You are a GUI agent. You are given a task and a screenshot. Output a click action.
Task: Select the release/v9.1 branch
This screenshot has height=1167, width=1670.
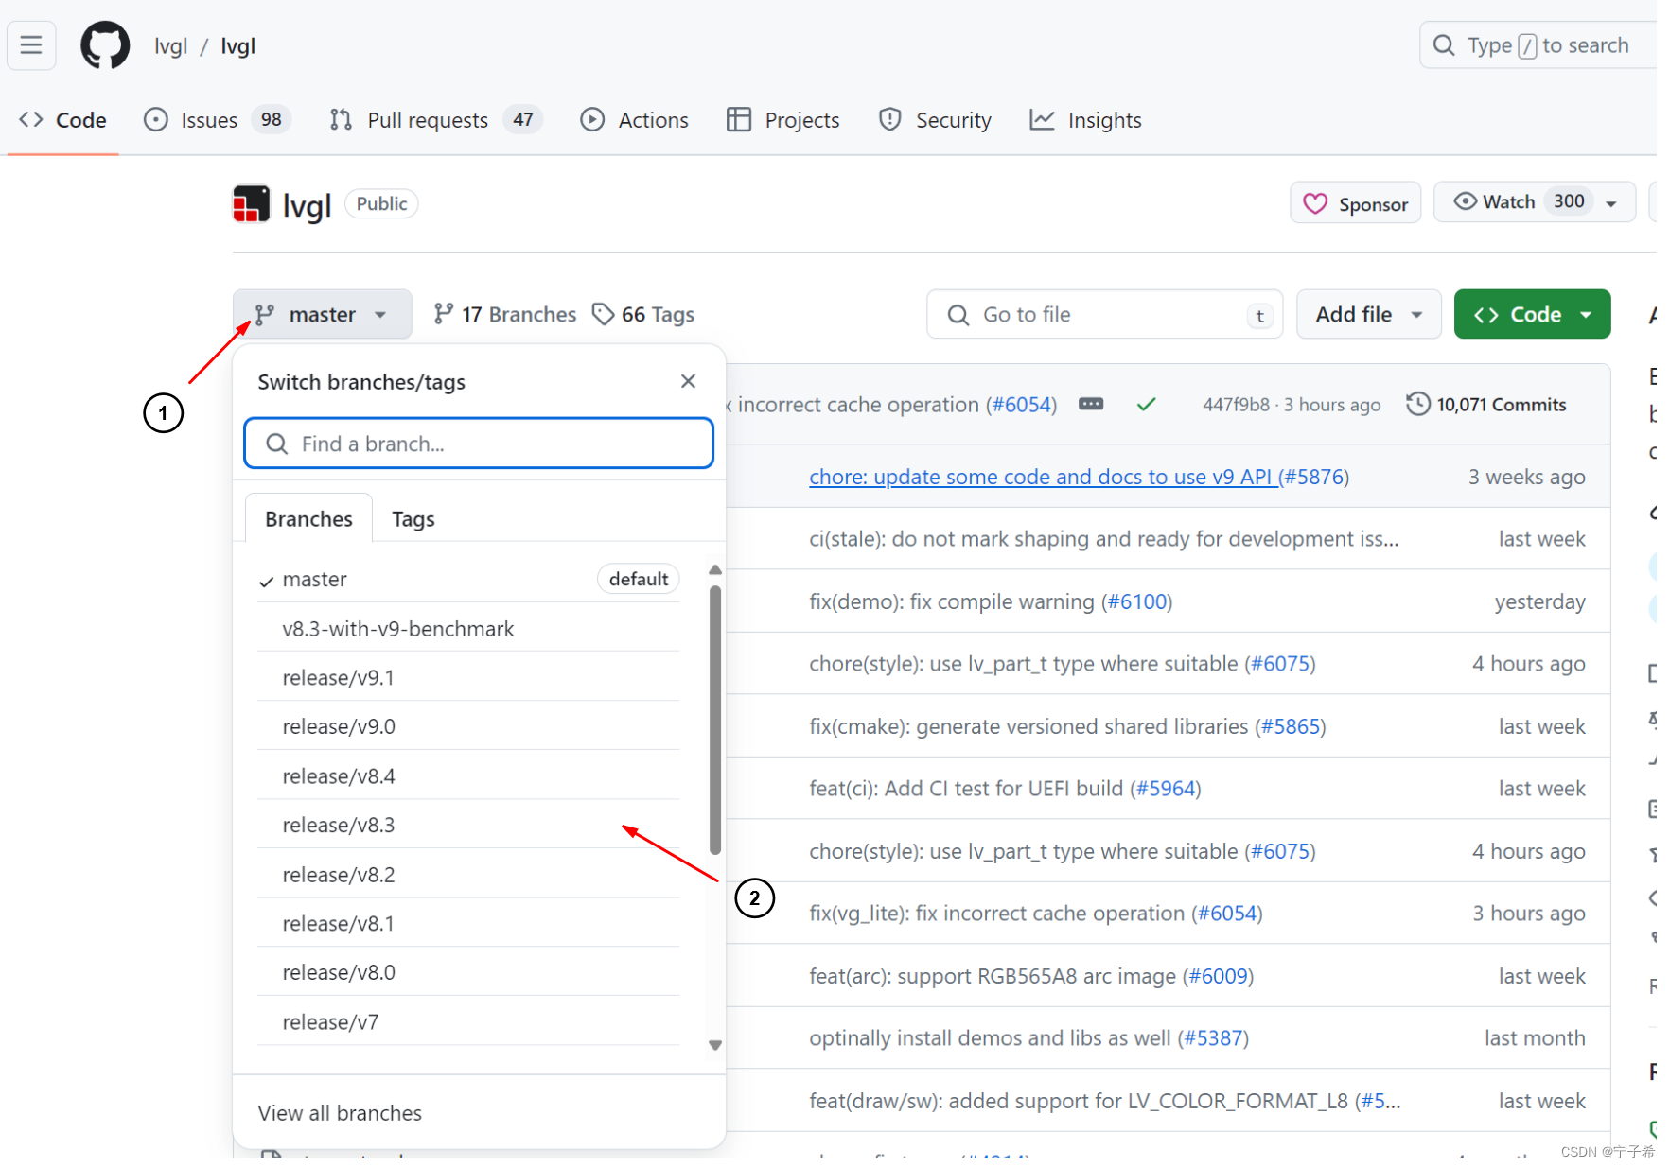pos(467,678)
